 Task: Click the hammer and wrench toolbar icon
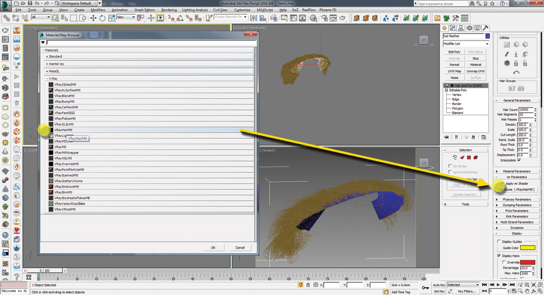coord(455,18)
